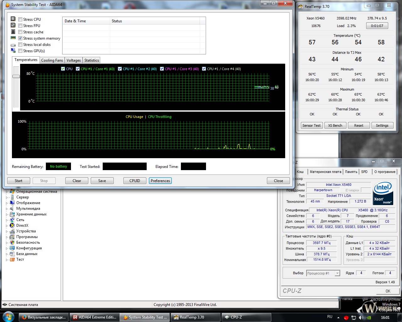Switch to Firefox Визуальные закладки taskbar item

pyautogui.click(x=44, y=317)
